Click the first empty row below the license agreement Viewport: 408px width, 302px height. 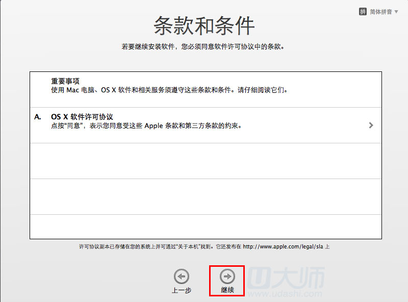click(206, 161)
